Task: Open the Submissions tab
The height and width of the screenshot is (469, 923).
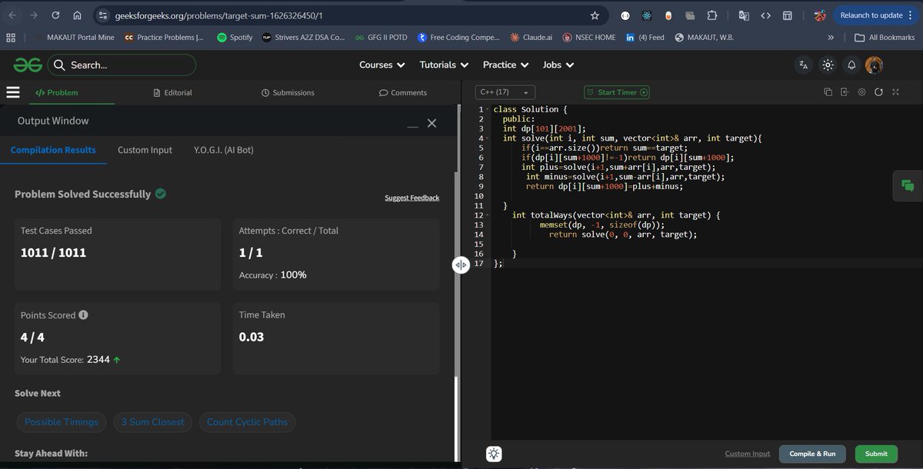Action: tap(288, 92)
